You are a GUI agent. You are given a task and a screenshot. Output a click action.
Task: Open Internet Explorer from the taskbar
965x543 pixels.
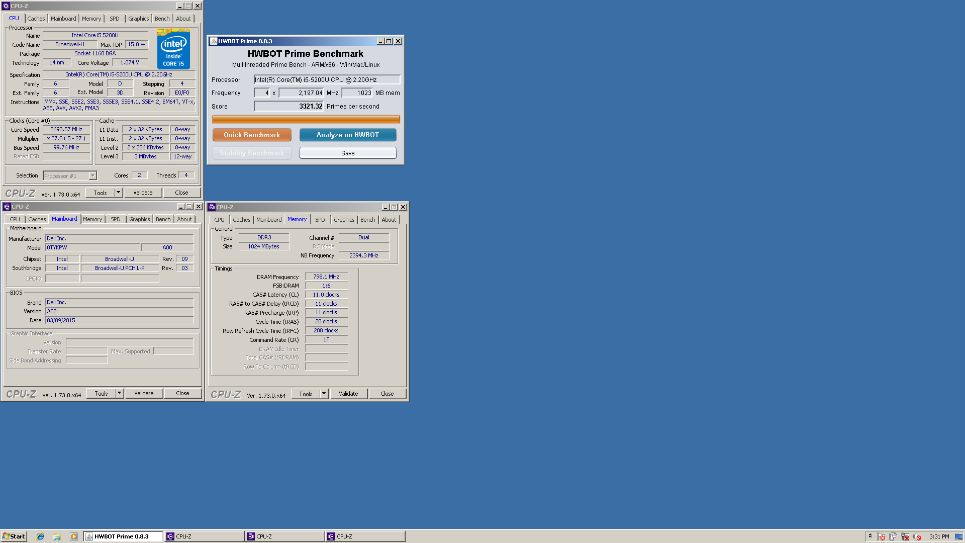[x=40, y=536]
